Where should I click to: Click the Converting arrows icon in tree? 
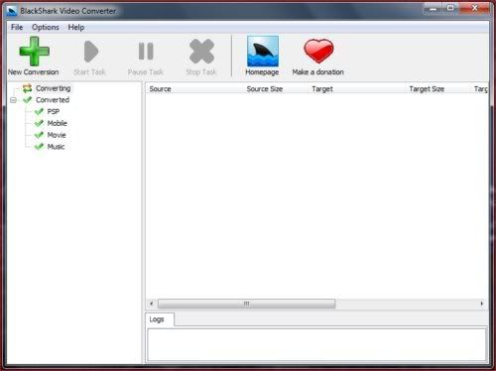click(27, 88)
